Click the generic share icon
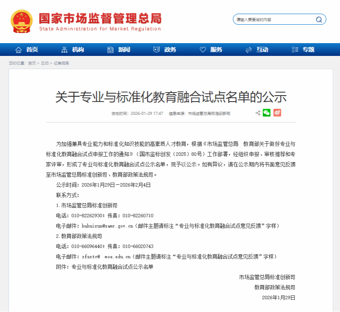The height and width of the screenshot is (312, 340). pos(258,113)
